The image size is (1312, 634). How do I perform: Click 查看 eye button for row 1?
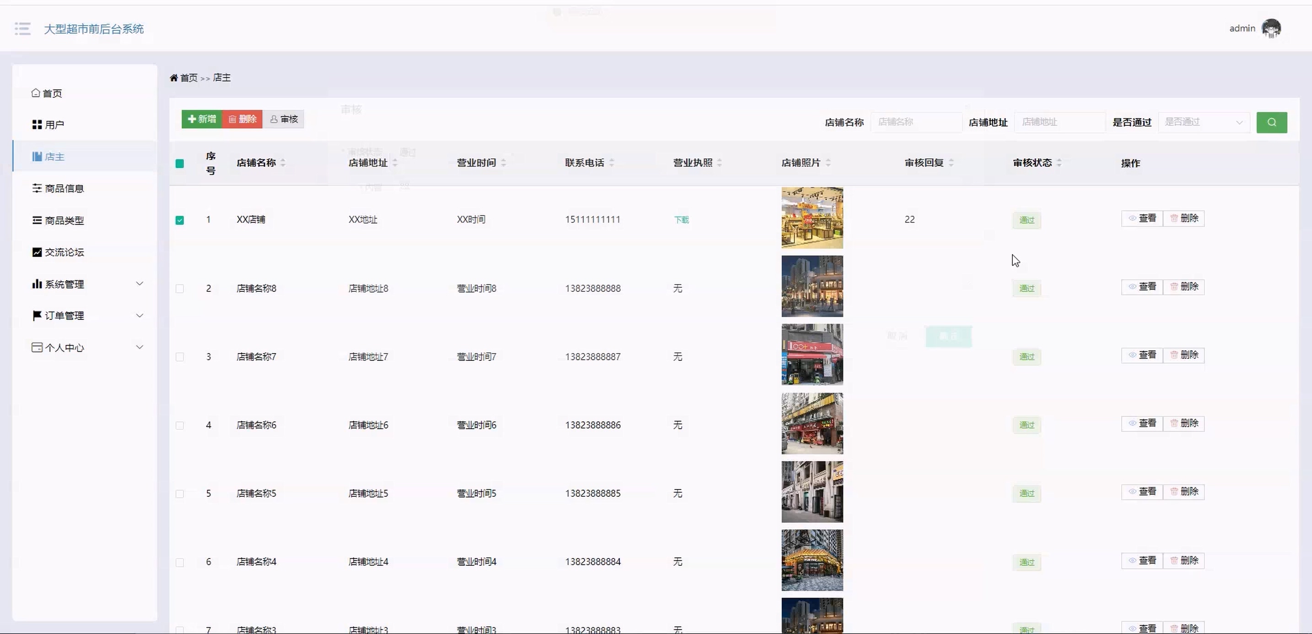click(x=1142, y=219)
